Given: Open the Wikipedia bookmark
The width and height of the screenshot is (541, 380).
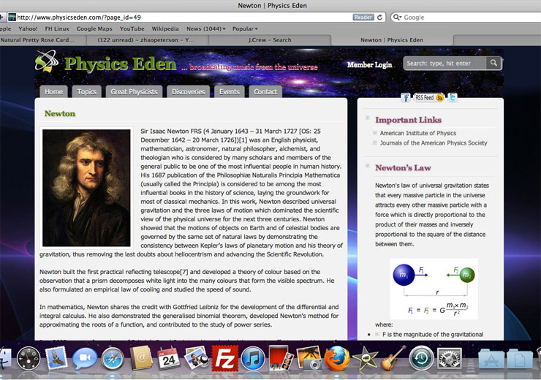Looking at the screenshot, I should point(165,28).
